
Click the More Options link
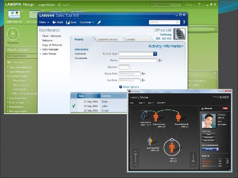click(x=131, y=87)
